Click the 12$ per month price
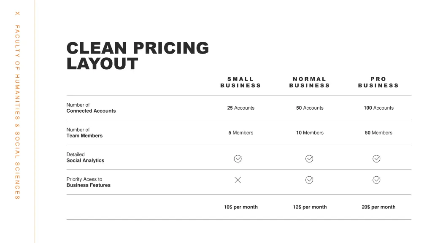The width and height of the screenshot is (432, 243). [x=310, y=207]
